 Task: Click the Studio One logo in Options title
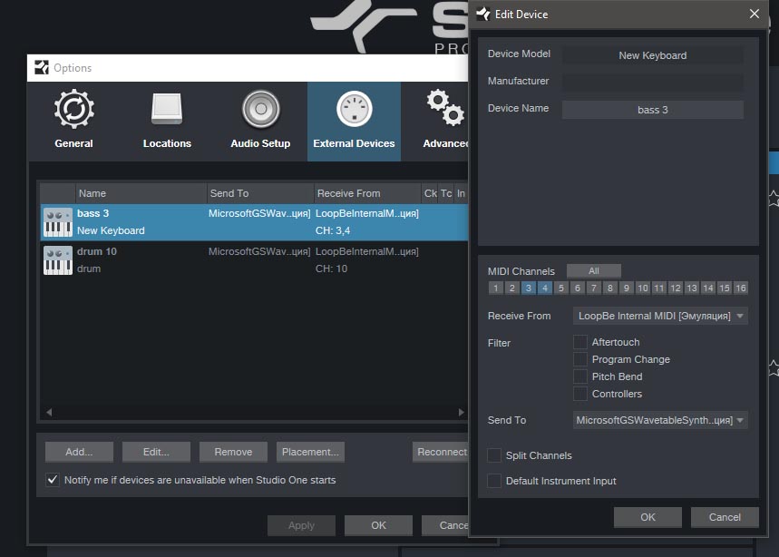pos(41,67)
